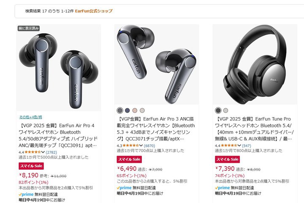Image resolution: width=304 pixels, height=203 pixels.
Task: Click スマイル Sale badge on Air Pro 4
Action: 31,166
